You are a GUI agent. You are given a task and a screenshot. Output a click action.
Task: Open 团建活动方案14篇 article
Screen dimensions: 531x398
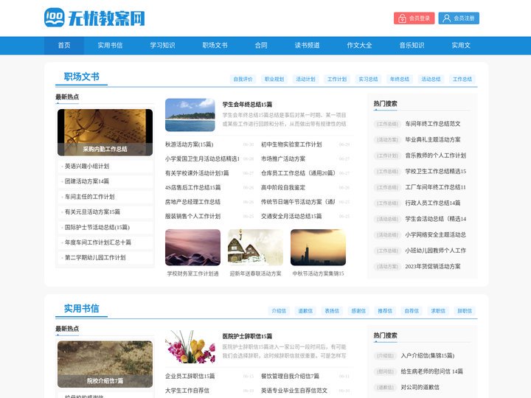87,181
